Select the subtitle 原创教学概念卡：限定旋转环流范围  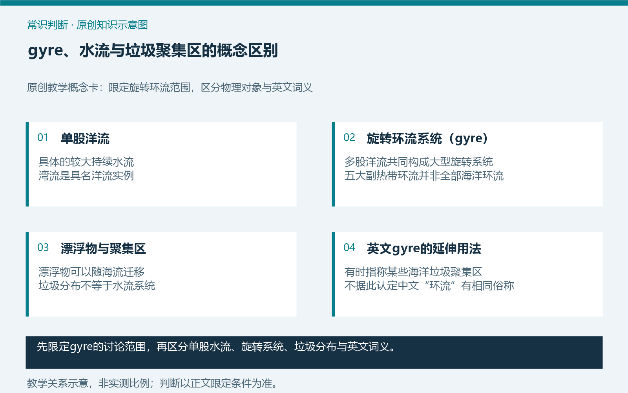tap(109, 87)
